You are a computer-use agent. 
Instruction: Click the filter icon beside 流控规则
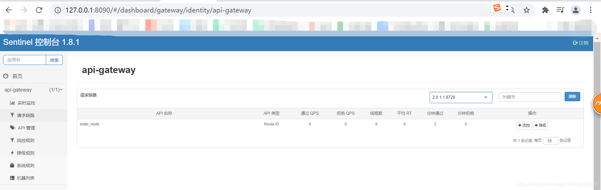(12, 140)
